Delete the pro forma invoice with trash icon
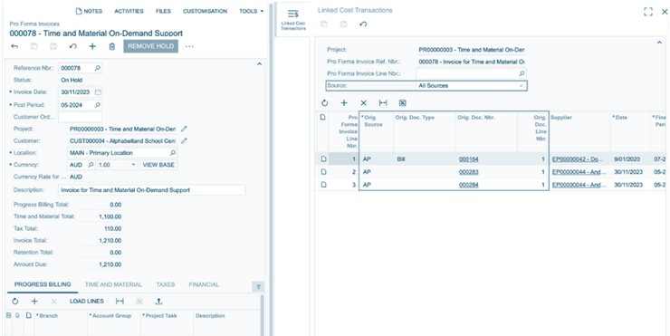Image resolution: width=670 pixels, height=336 pixels. point(112,46)
